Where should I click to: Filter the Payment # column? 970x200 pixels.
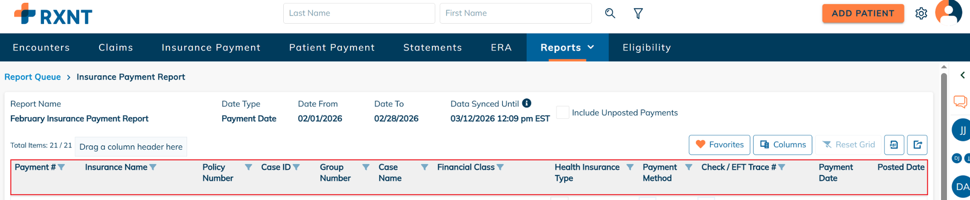(x=62, y=167)
